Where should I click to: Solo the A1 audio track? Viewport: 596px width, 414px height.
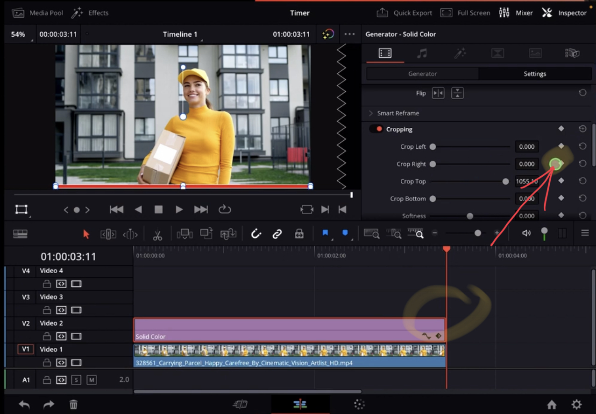point(77,379)
